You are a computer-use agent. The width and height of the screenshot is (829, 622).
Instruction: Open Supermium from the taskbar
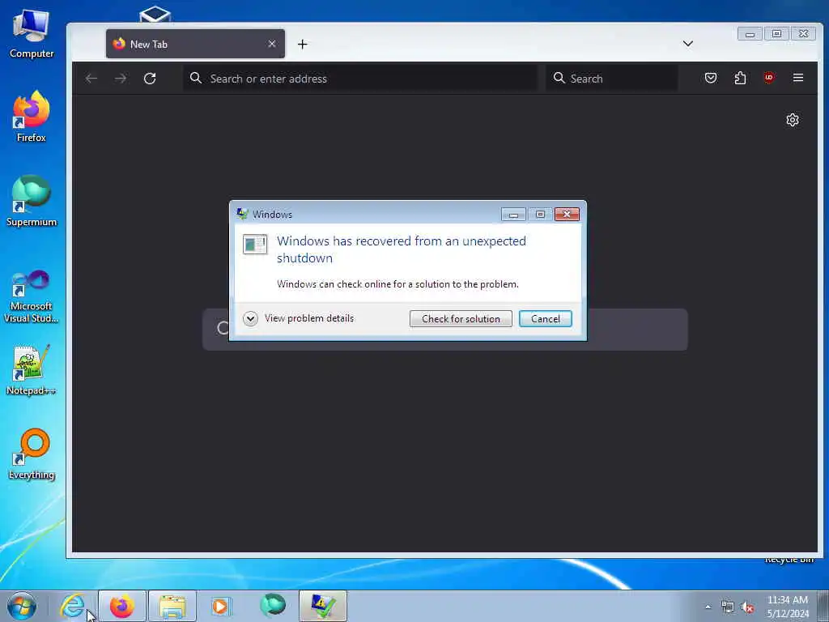[x=273, y=605]
